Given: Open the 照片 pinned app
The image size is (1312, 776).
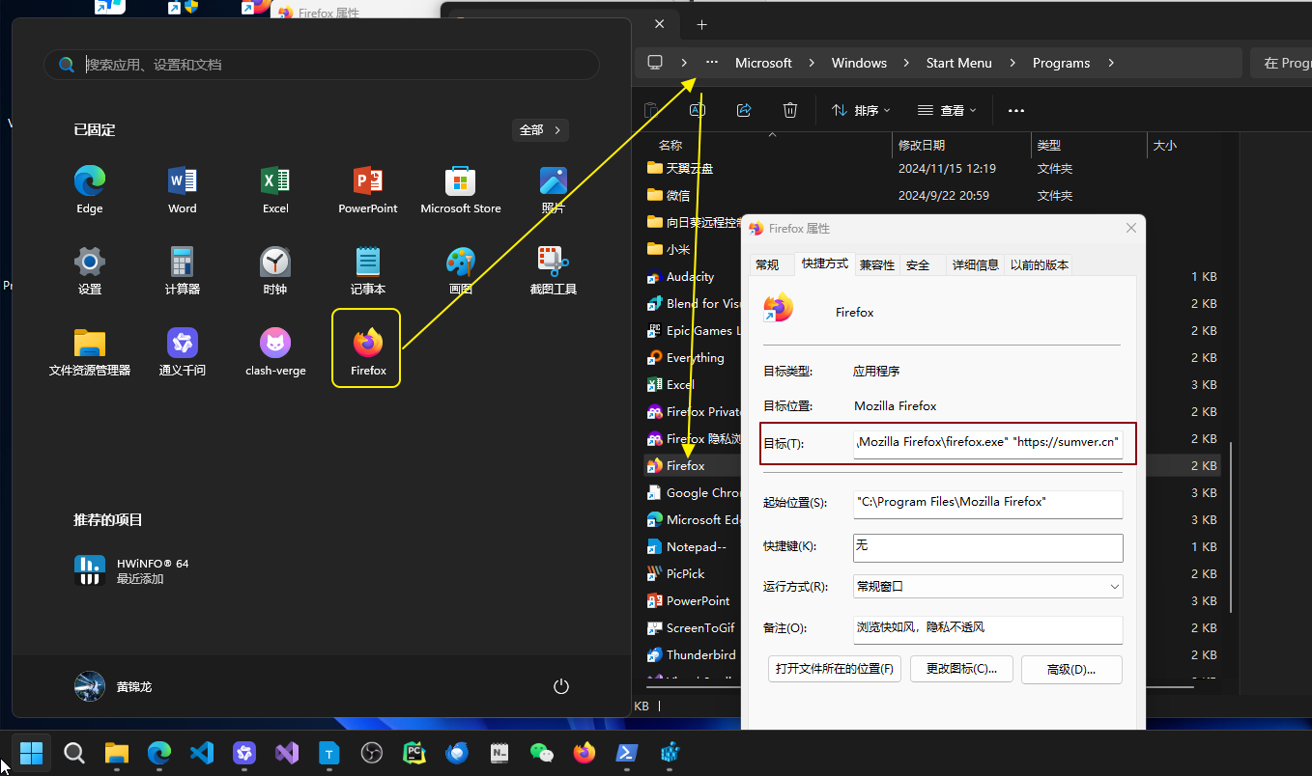Looking at the screenshot, I should click(x=554, y=190).
